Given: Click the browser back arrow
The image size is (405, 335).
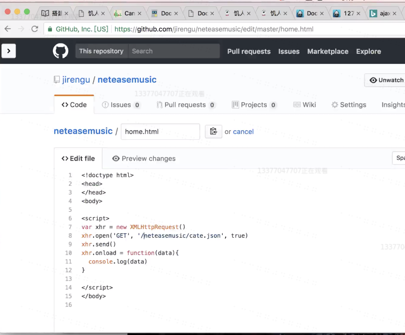Looking at the screenshot, I should 7,29.
